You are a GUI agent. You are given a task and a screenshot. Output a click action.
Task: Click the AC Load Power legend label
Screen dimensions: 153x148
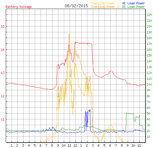tap(134, 3)
